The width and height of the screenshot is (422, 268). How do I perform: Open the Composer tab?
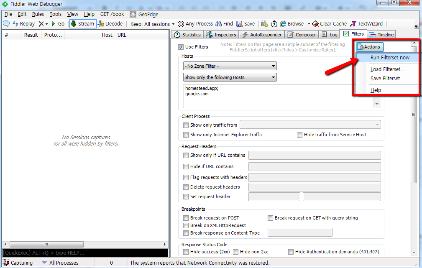302,34
